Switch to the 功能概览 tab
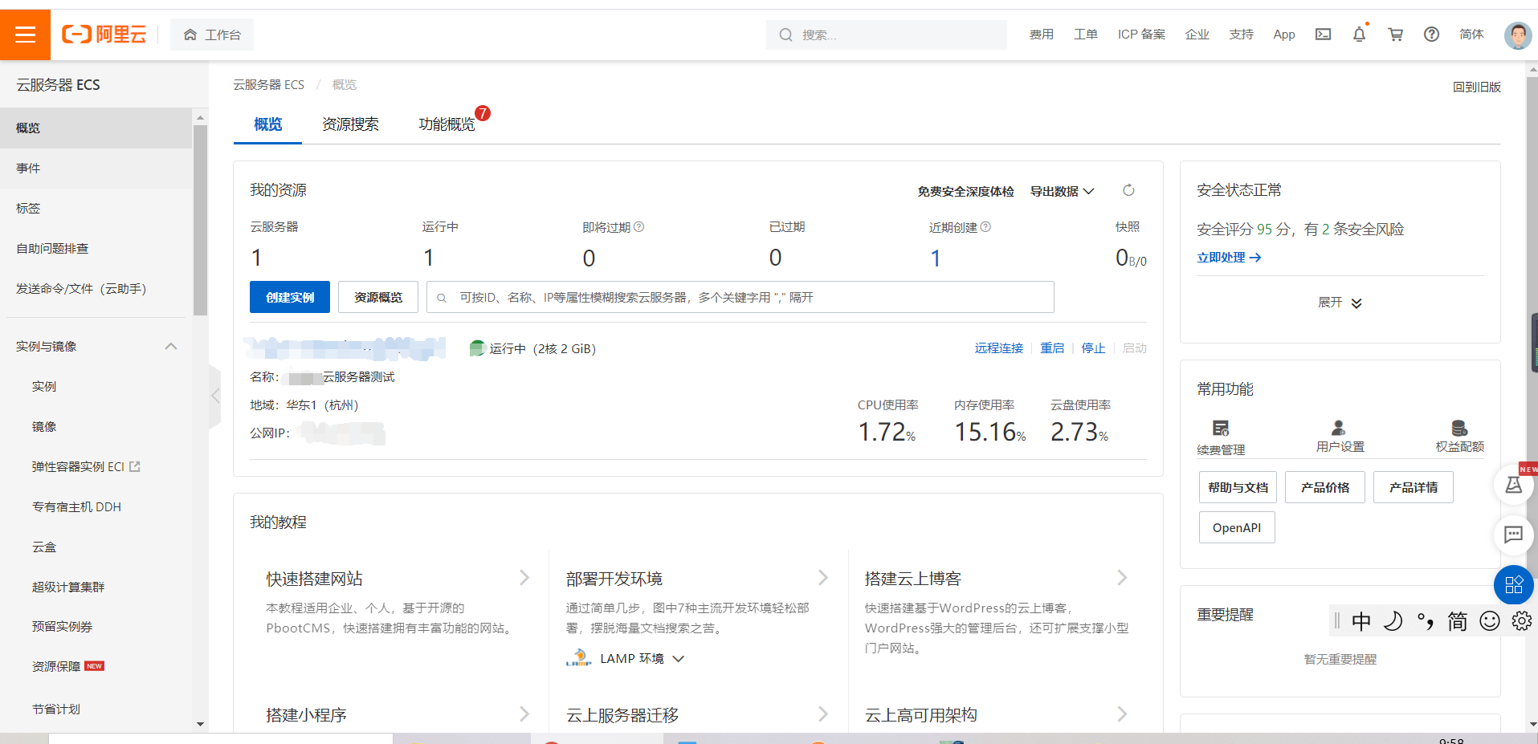This screenshot has width=1538, height=744. 447,124
